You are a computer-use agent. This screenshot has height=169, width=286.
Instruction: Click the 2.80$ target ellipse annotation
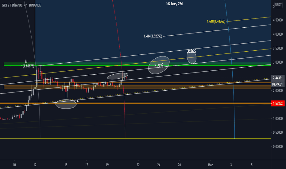(159, 65)
